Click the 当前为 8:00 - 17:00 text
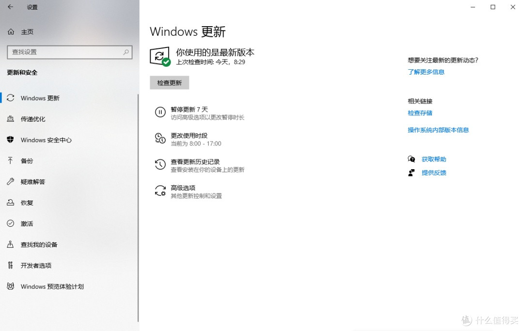Image resolution: width=523 pixels, height=331 pixels. (x=196, y=143)
